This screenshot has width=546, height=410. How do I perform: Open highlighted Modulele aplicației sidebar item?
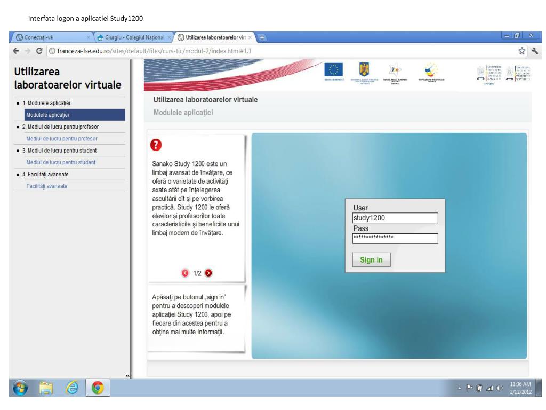click(x=75, y=115)
